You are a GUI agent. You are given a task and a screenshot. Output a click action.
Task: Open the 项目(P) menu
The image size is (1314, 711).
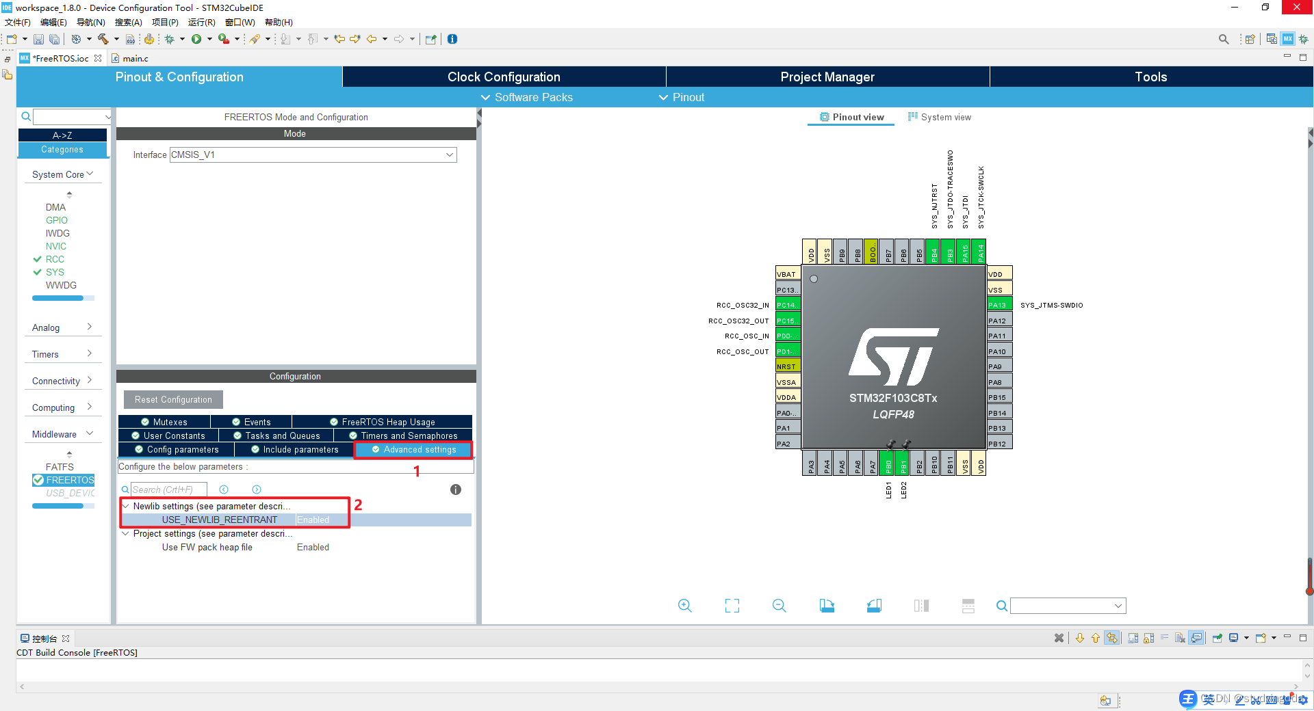tap(165, 23)
